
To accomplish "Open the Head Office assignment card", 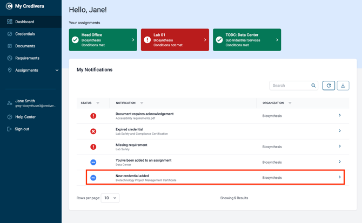I will coord(103,40).
